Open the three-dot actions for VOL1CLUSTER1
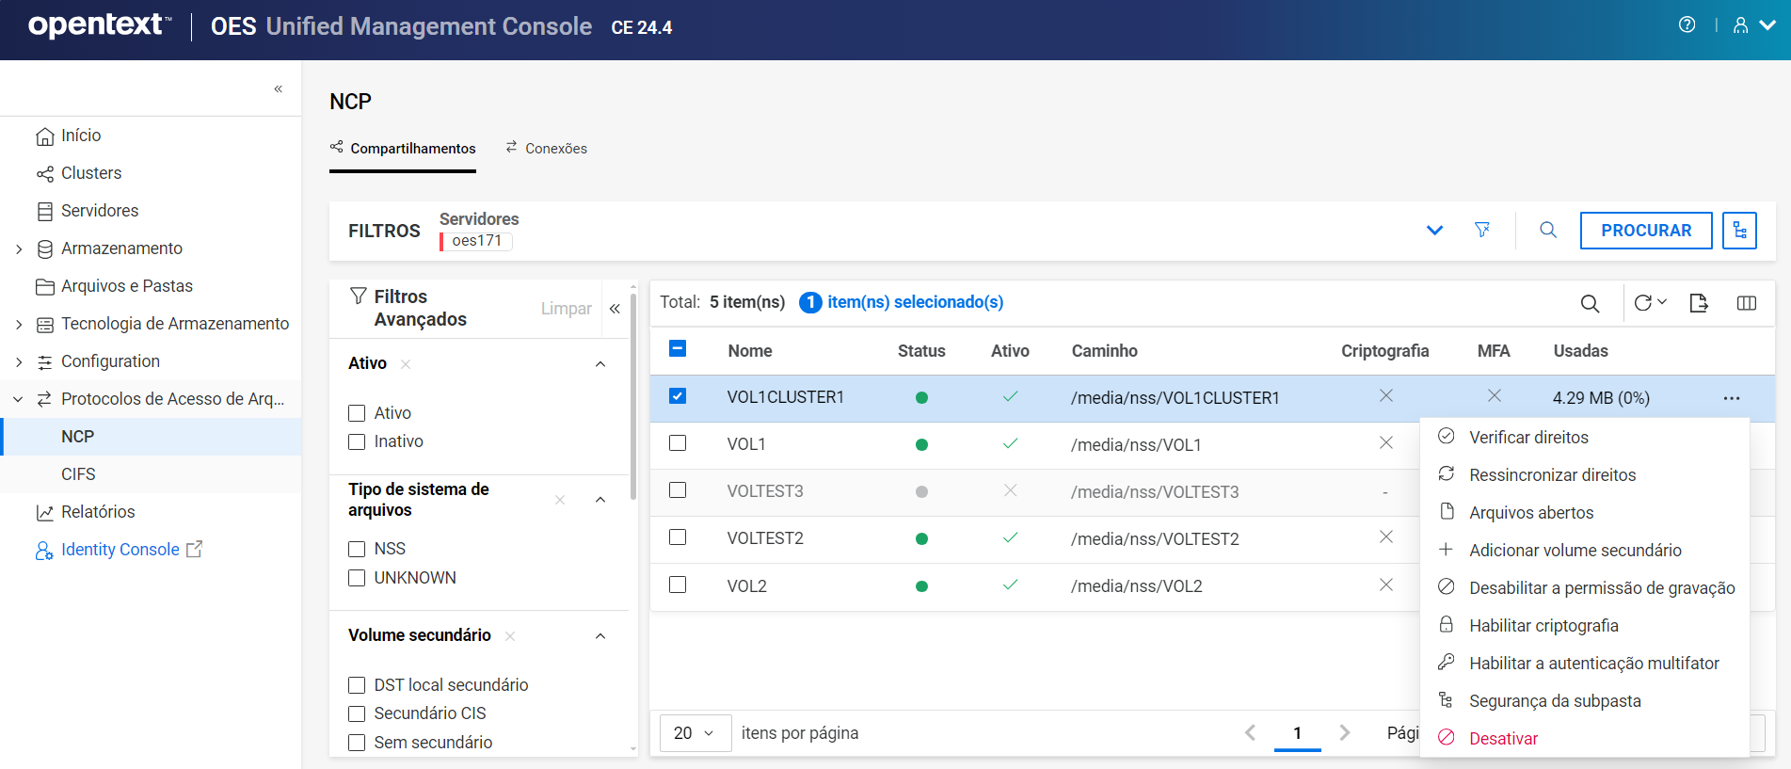The image size is (1791, 769). [x=1731, y=398]
